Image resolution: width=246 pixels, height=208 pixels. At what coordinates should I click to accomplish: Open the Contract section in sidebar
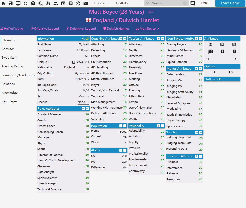tap(8, 49)
